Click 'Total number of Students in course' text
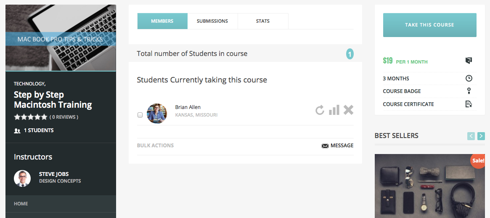The width and height of the screenshot is (490, 218). [192, 54]
